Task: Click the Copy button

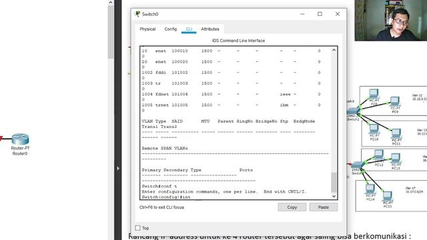Action: (292, 207)
